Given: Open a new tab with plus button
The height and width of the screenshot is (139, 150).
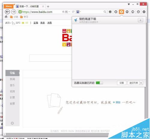Looking at the screenshot, I should [x=48, y=7].
